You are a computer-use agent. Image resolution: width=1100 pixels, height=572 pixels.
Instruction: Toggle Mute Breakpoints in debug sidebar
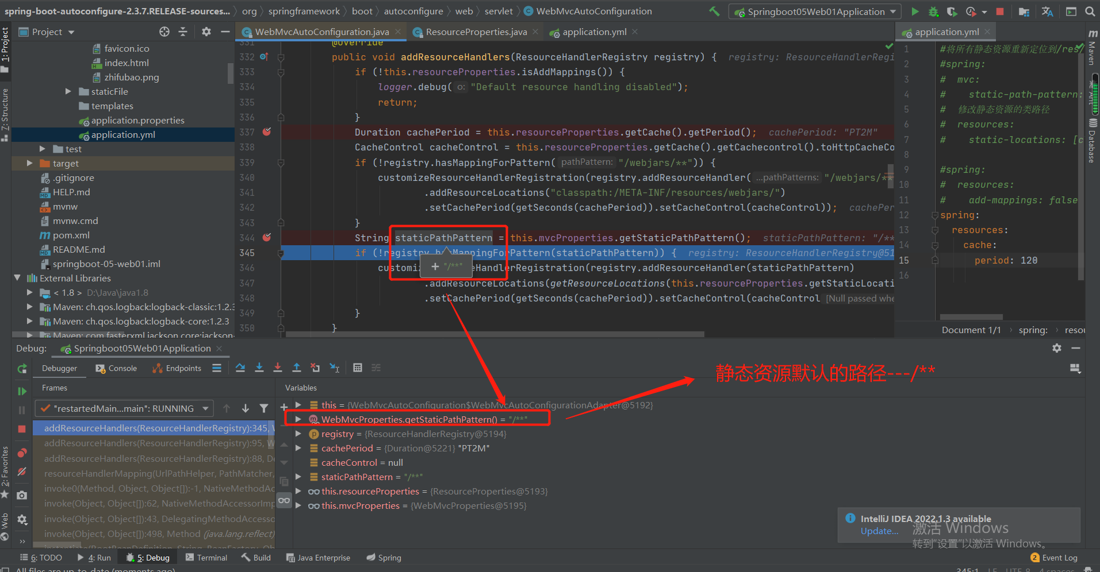22,472
